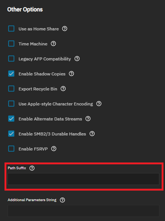The image size is (165, 221).
Task: Toggle the Enable FSRVP checkbox
Action: click(11, 149)
